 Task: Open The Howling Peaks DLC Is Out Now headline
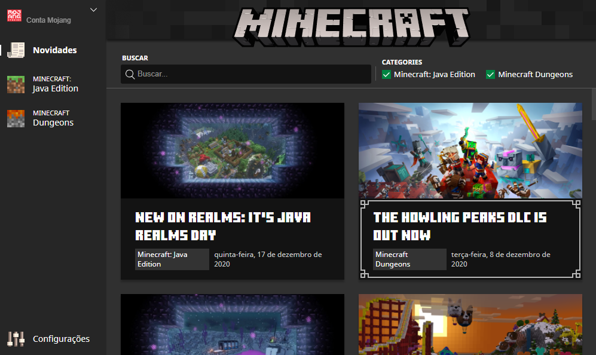point(460,226)
